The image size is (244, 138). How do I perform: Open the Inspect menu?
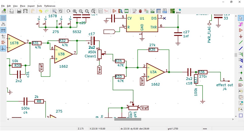[x=31, y=6]
